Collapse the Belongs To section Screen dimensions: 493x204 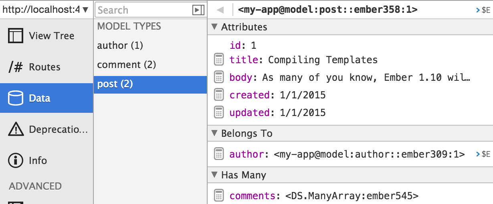(214, 133)
